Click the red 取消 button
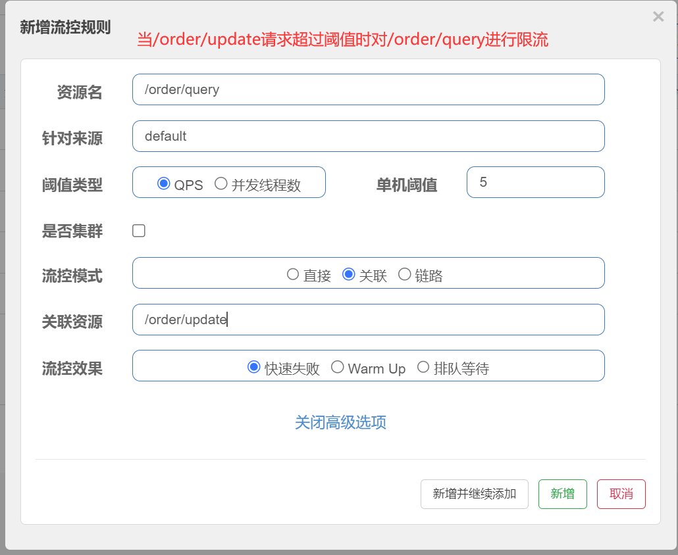This screenshot has height=555, width=678. coord(621,494)
